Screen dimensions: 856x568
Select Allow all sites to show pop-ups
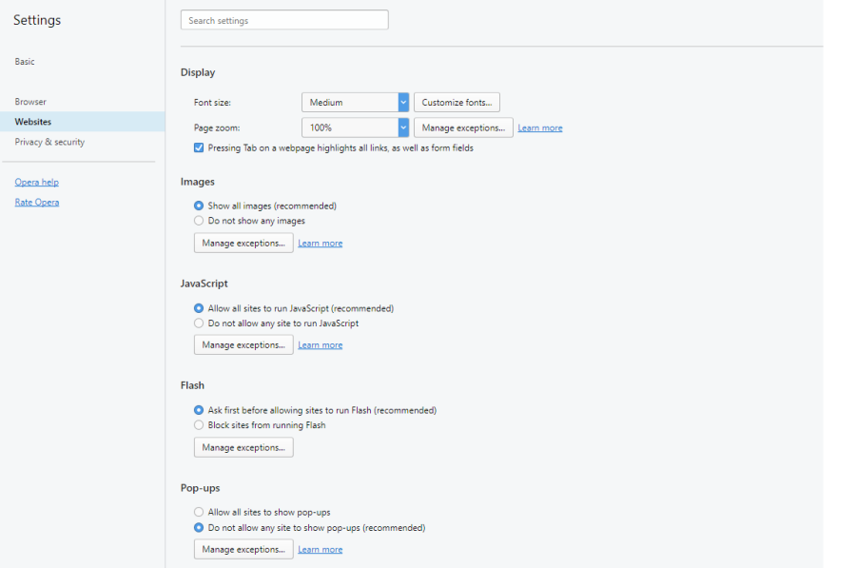[199, 512]
